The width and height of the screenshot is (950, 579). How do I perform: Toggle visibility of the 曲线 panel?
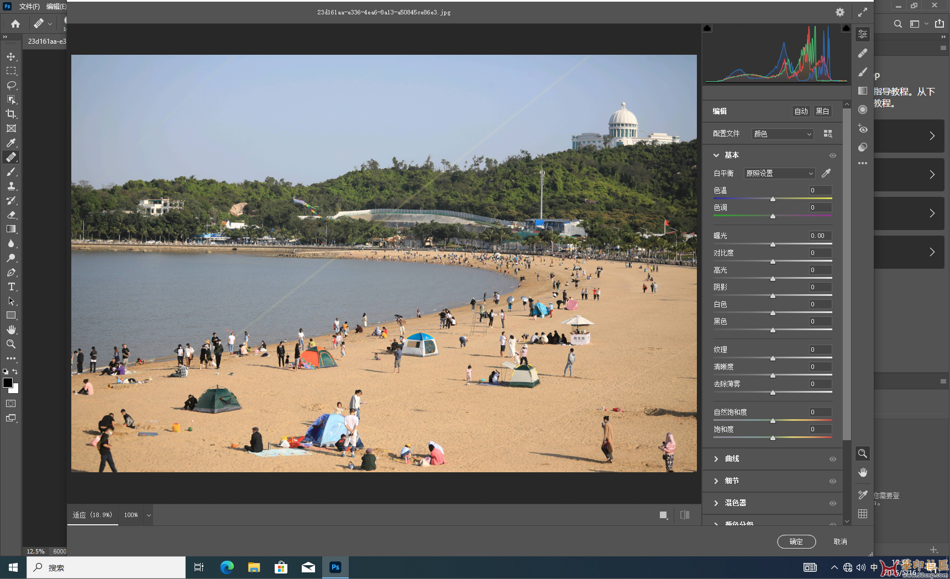pyautogui.click(x=832, y=459)
